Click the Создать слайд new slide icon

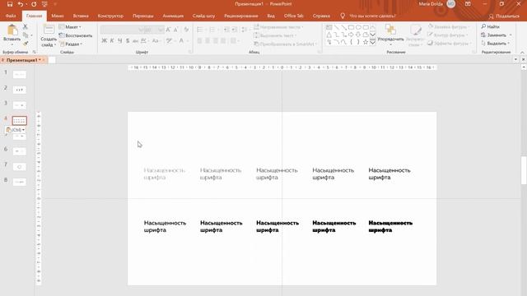[49, 30]
